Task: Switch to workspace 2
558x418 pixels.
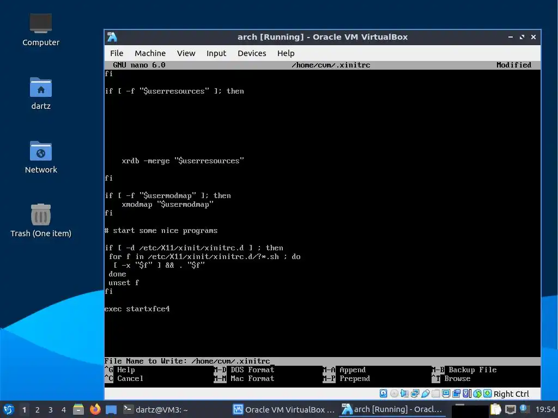Action: 38,410
